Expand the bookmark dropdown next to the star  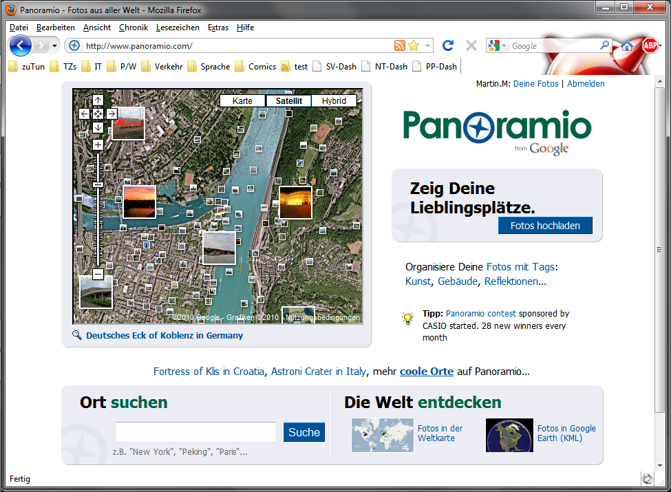pyautogui.click(x=427, y=45)
